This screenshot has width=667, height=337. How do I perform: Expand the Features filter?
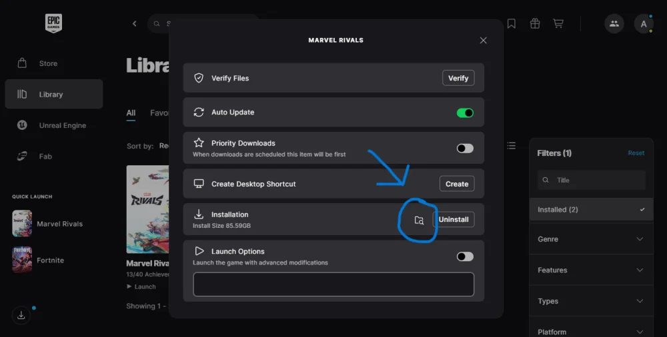point(591,270)
